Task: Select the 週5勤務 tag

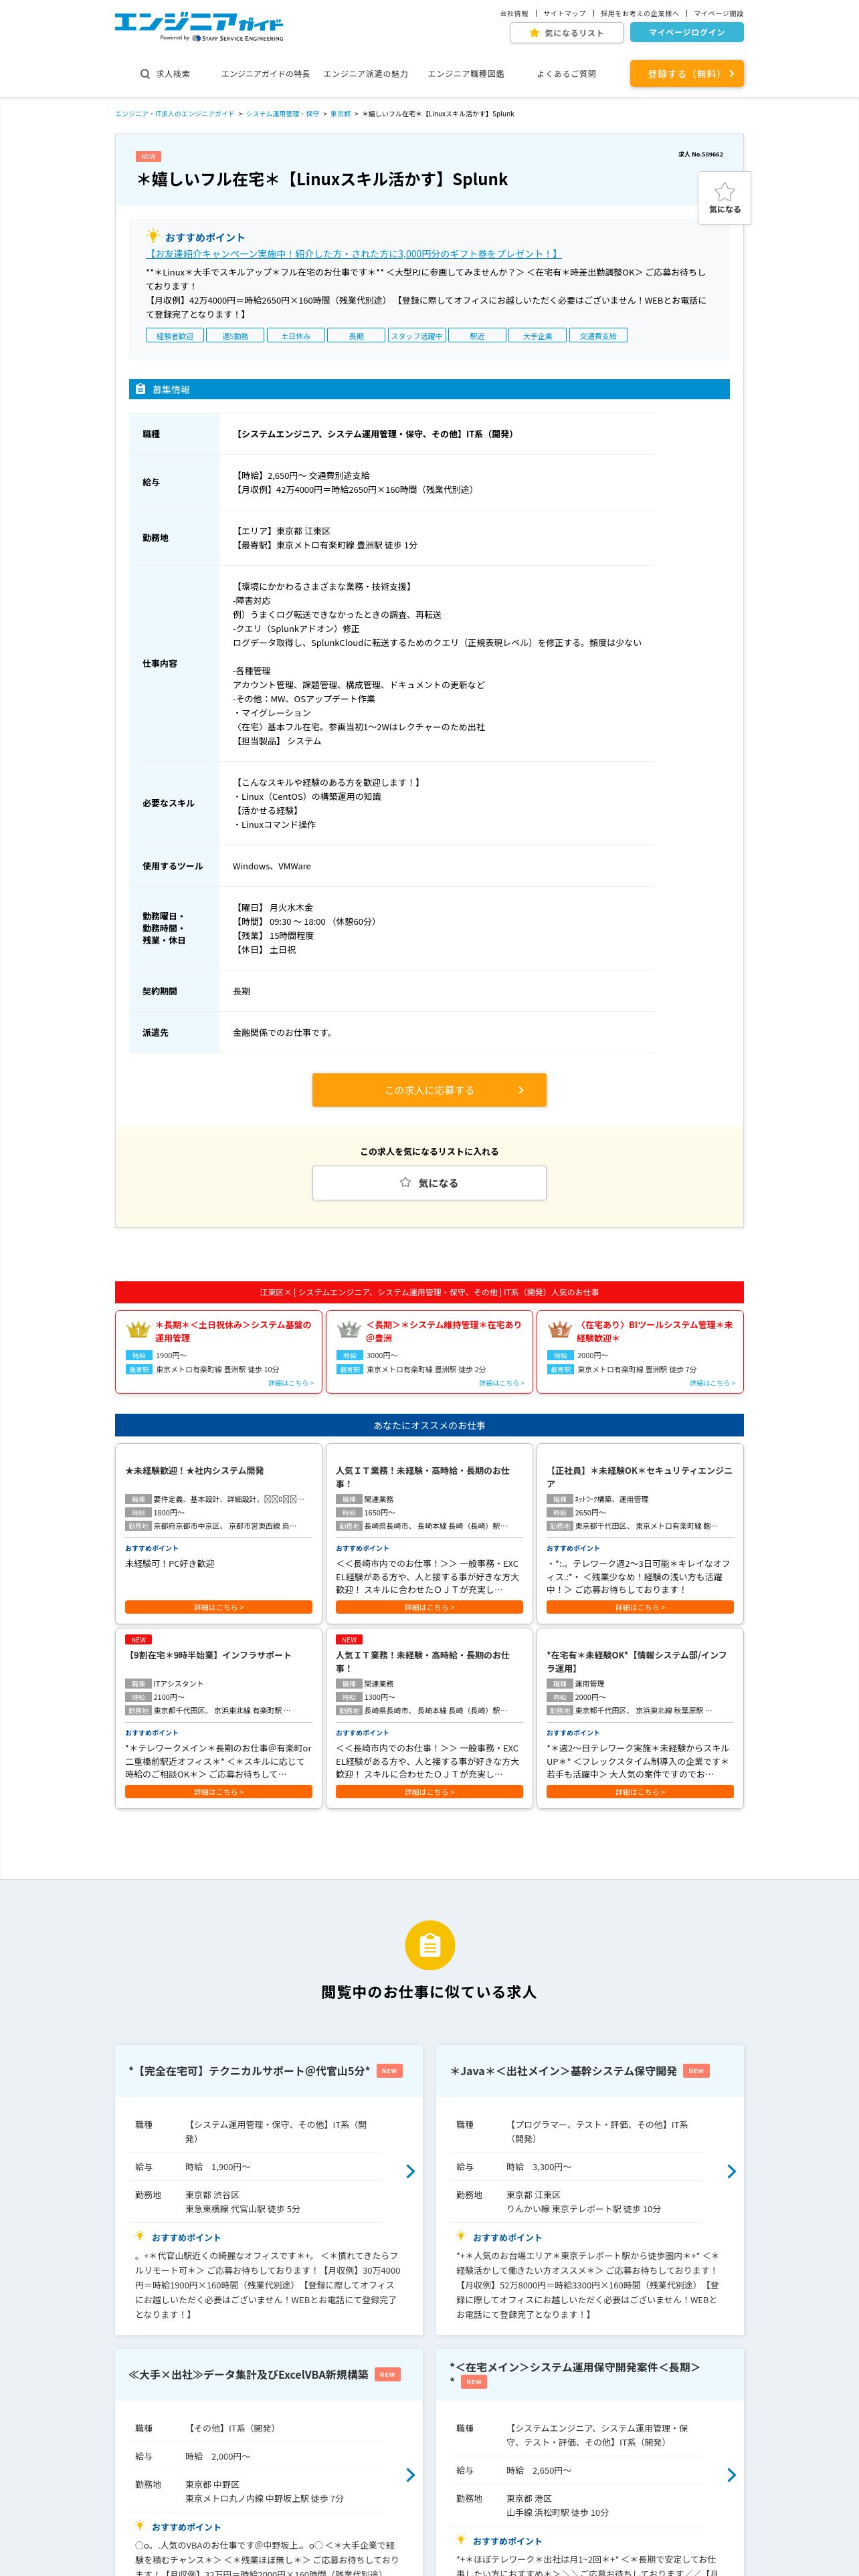Action: click(x=235, y=336)
